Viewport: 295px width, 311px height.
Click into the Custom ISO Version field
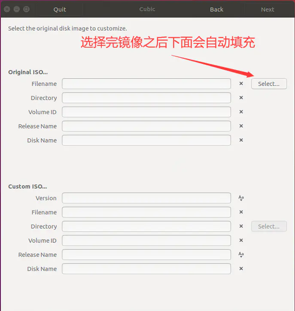click(146, 198)
